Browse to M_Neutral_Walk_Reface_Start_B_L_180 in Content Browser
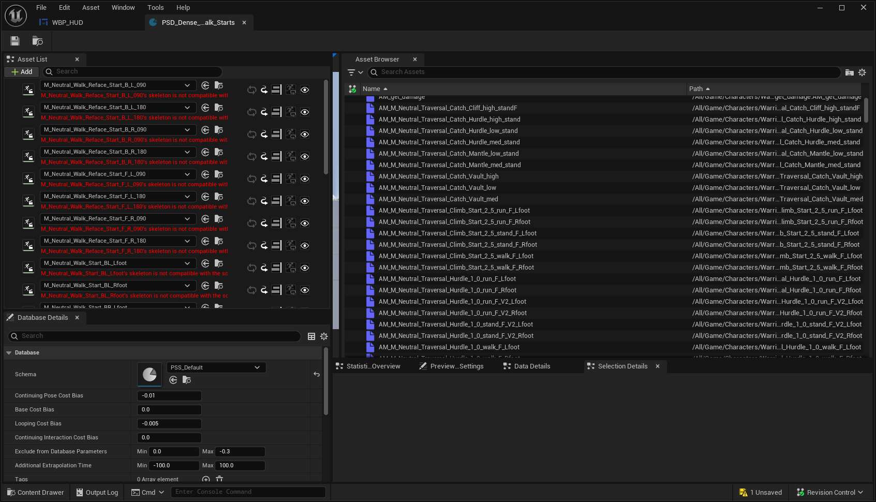 tap(219, 108)
